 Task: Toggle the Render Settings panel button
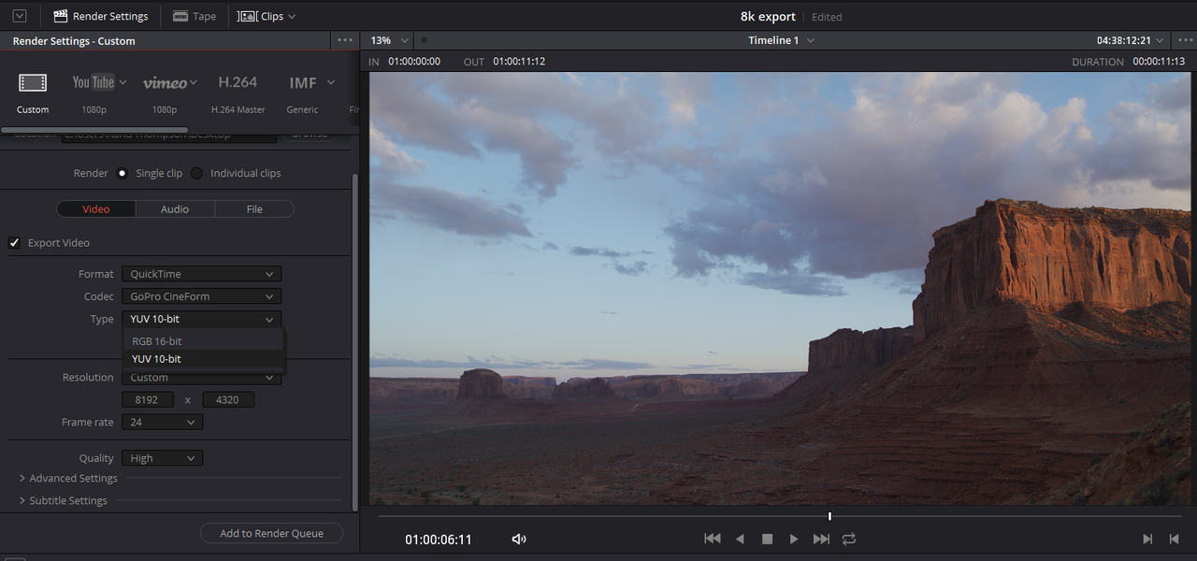tap(101, 16)
